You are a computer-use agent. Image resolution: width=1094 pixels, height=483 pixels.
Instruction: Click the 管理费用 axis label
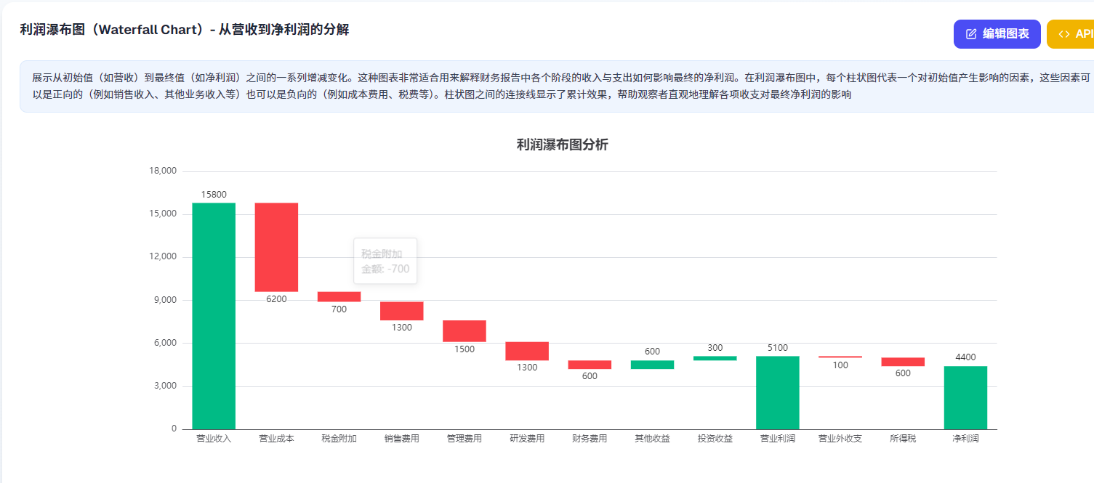pyautogui.click(x=464, y=439)
